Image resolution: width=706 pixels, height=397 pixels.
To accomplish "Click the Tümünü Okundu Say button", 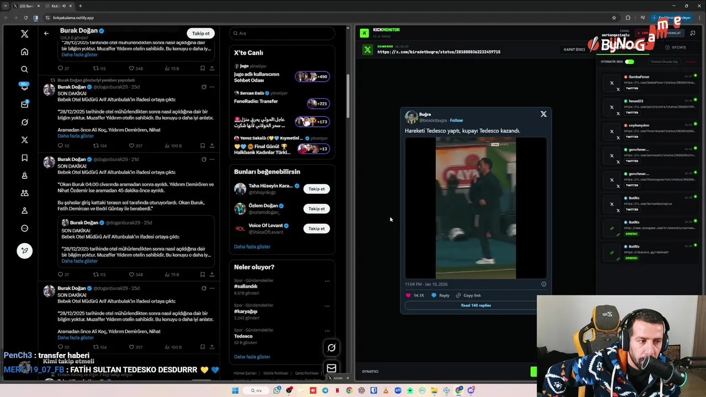I will click(x=665, y=62).
